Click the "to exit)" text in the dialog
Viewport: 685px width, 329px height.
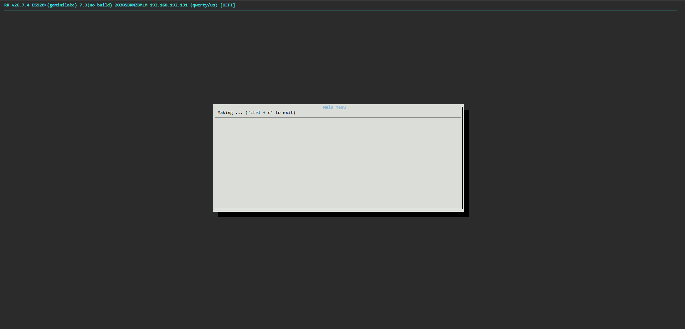point(285,113)
